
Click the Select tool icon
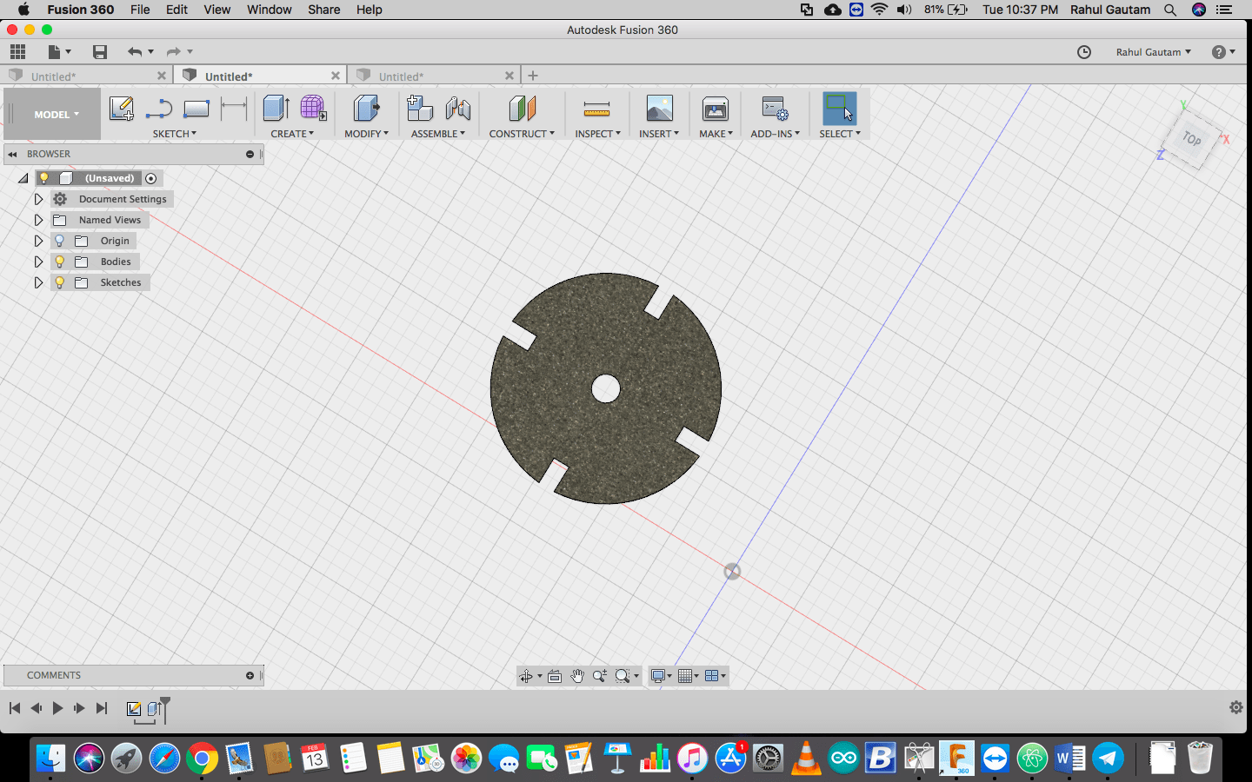click(x=839, y=109)
